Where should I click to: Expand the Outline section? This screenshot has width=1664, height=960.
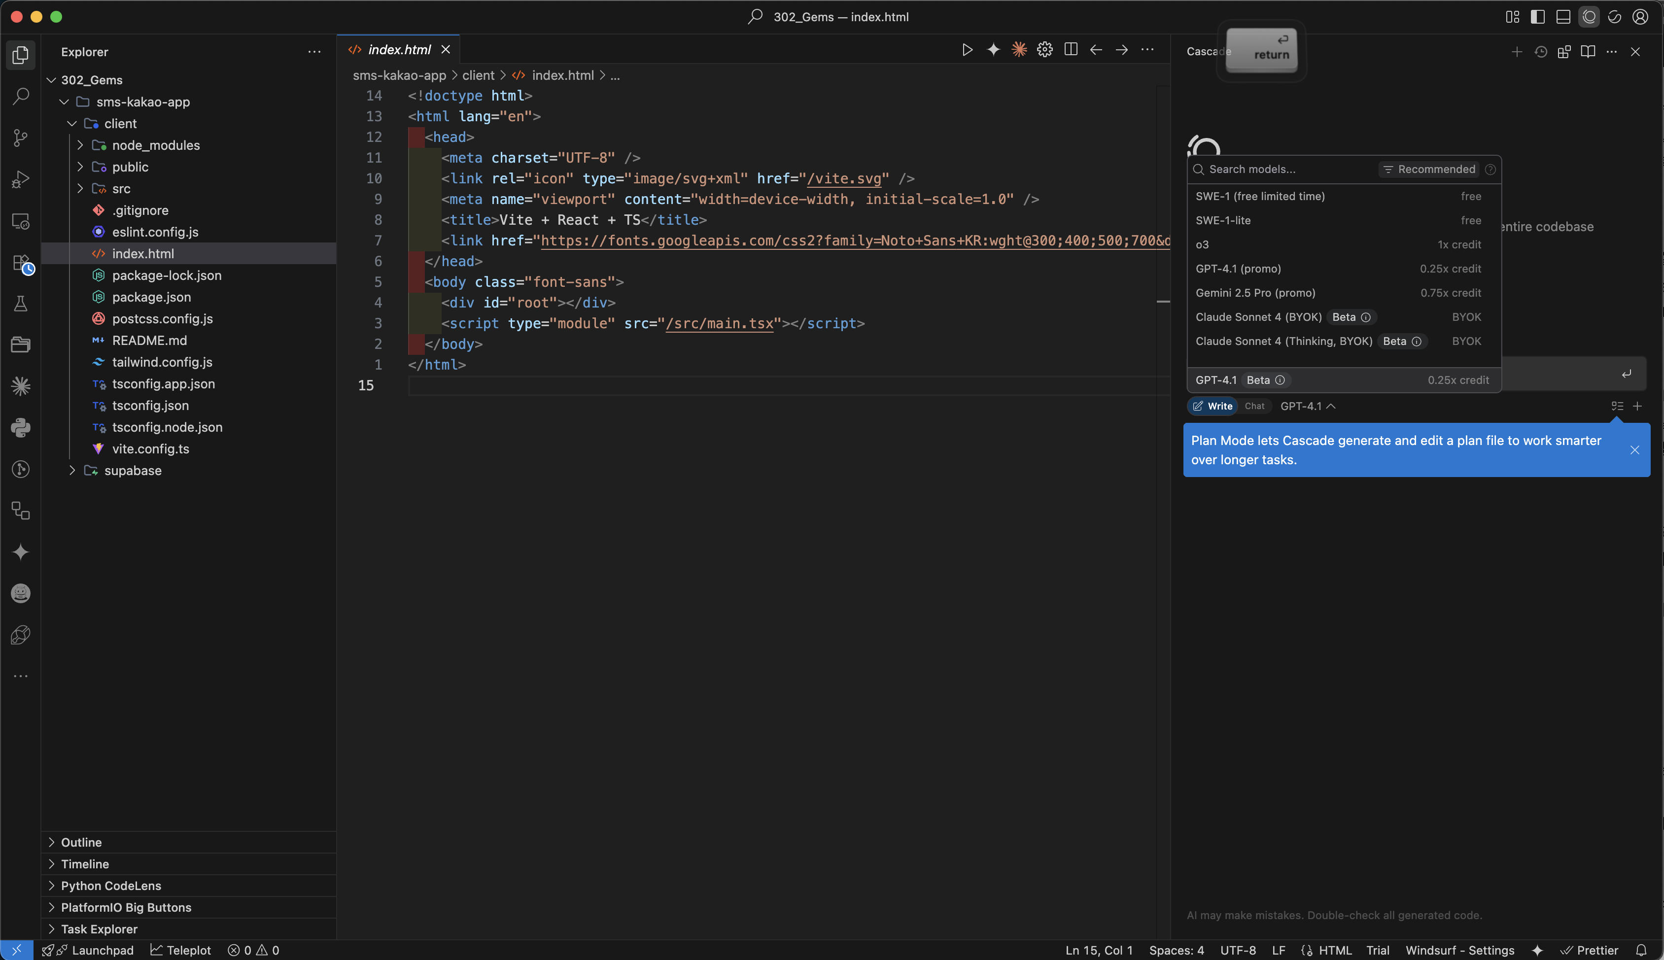coord(81,842)
